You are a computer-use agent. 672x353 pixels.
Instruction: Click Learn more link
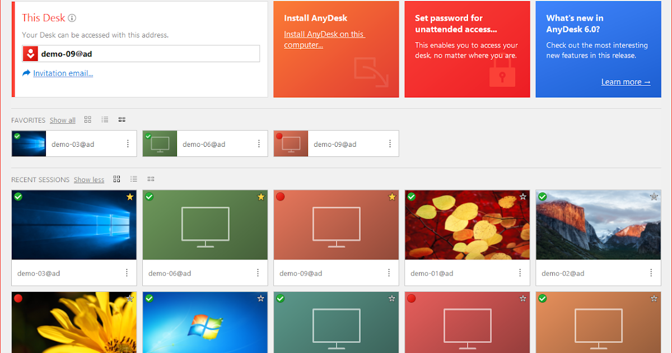(x=626, y=82)
